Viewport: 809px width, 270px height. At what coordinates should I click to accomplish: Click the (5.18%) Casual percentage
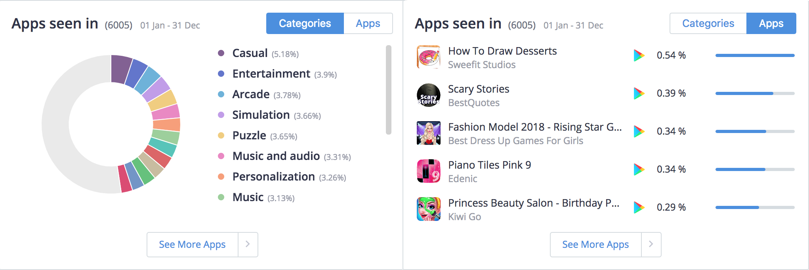[285, 54]
